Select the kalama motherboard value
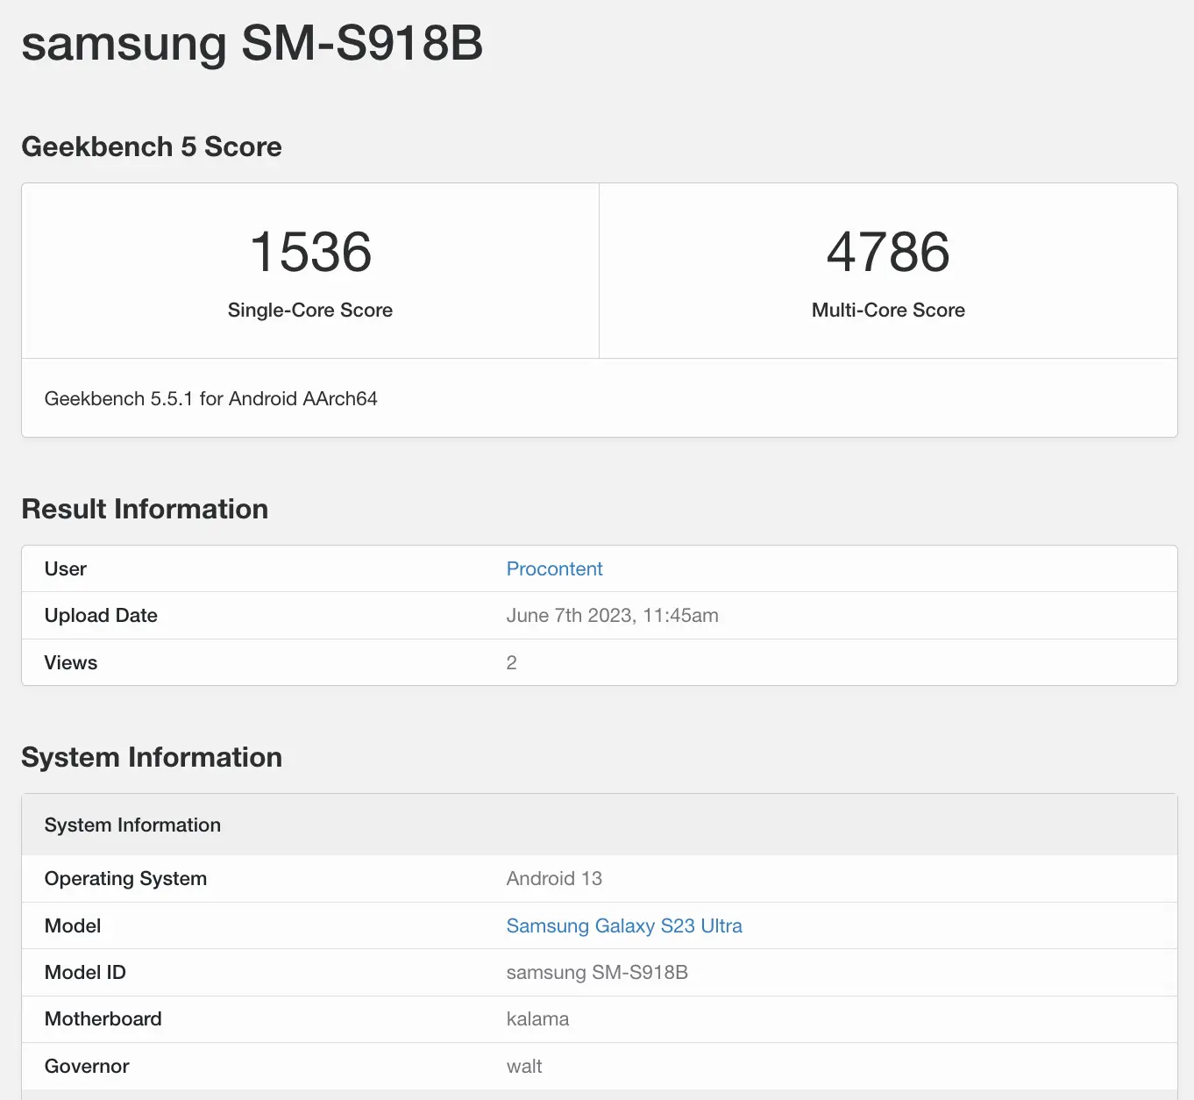 [538, 1018]
